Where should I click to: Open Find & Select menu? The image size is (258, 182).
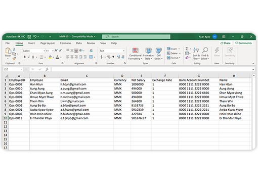click(205, 54)
